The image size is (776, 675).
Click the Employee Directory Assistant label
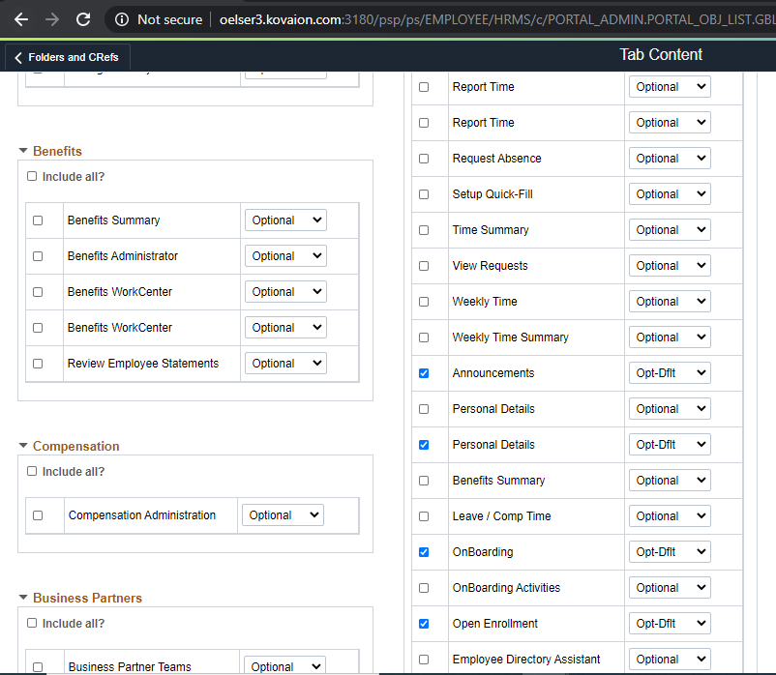click(526, 660)
